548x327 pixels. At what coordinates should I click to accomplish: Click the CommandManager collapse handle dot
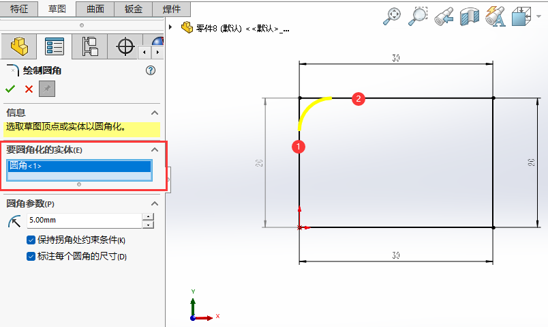(81, 25)
